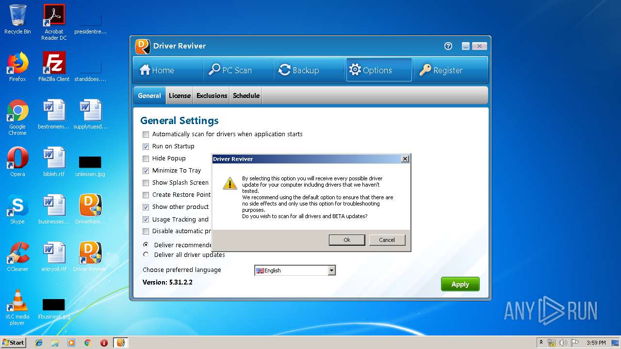The image size is (621, 349).
Task: Open FileZilla Client desktop icon
Action: coord(54,67)
